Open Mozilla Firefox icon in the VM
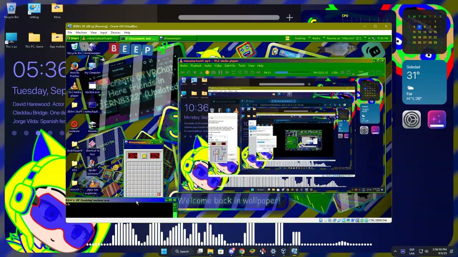Viewport: 458px width, 257px height. 74,70
